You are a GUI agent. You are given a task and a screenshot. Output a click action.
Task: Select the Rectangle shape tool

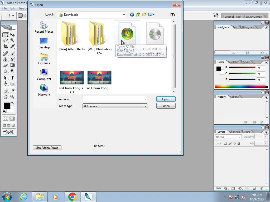tap(12, 84)
